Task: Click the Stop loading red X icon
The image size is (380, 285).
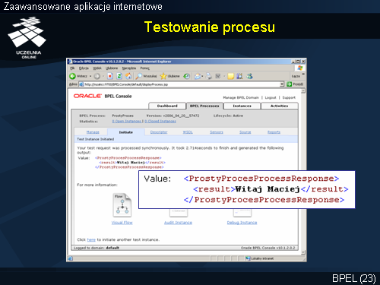Action: click(110, 76)
